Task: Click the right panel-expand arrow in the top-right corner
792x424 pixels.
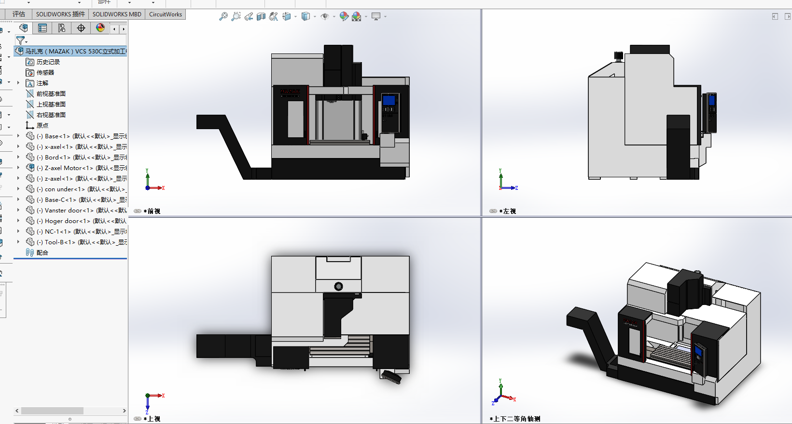Action: 788,16
